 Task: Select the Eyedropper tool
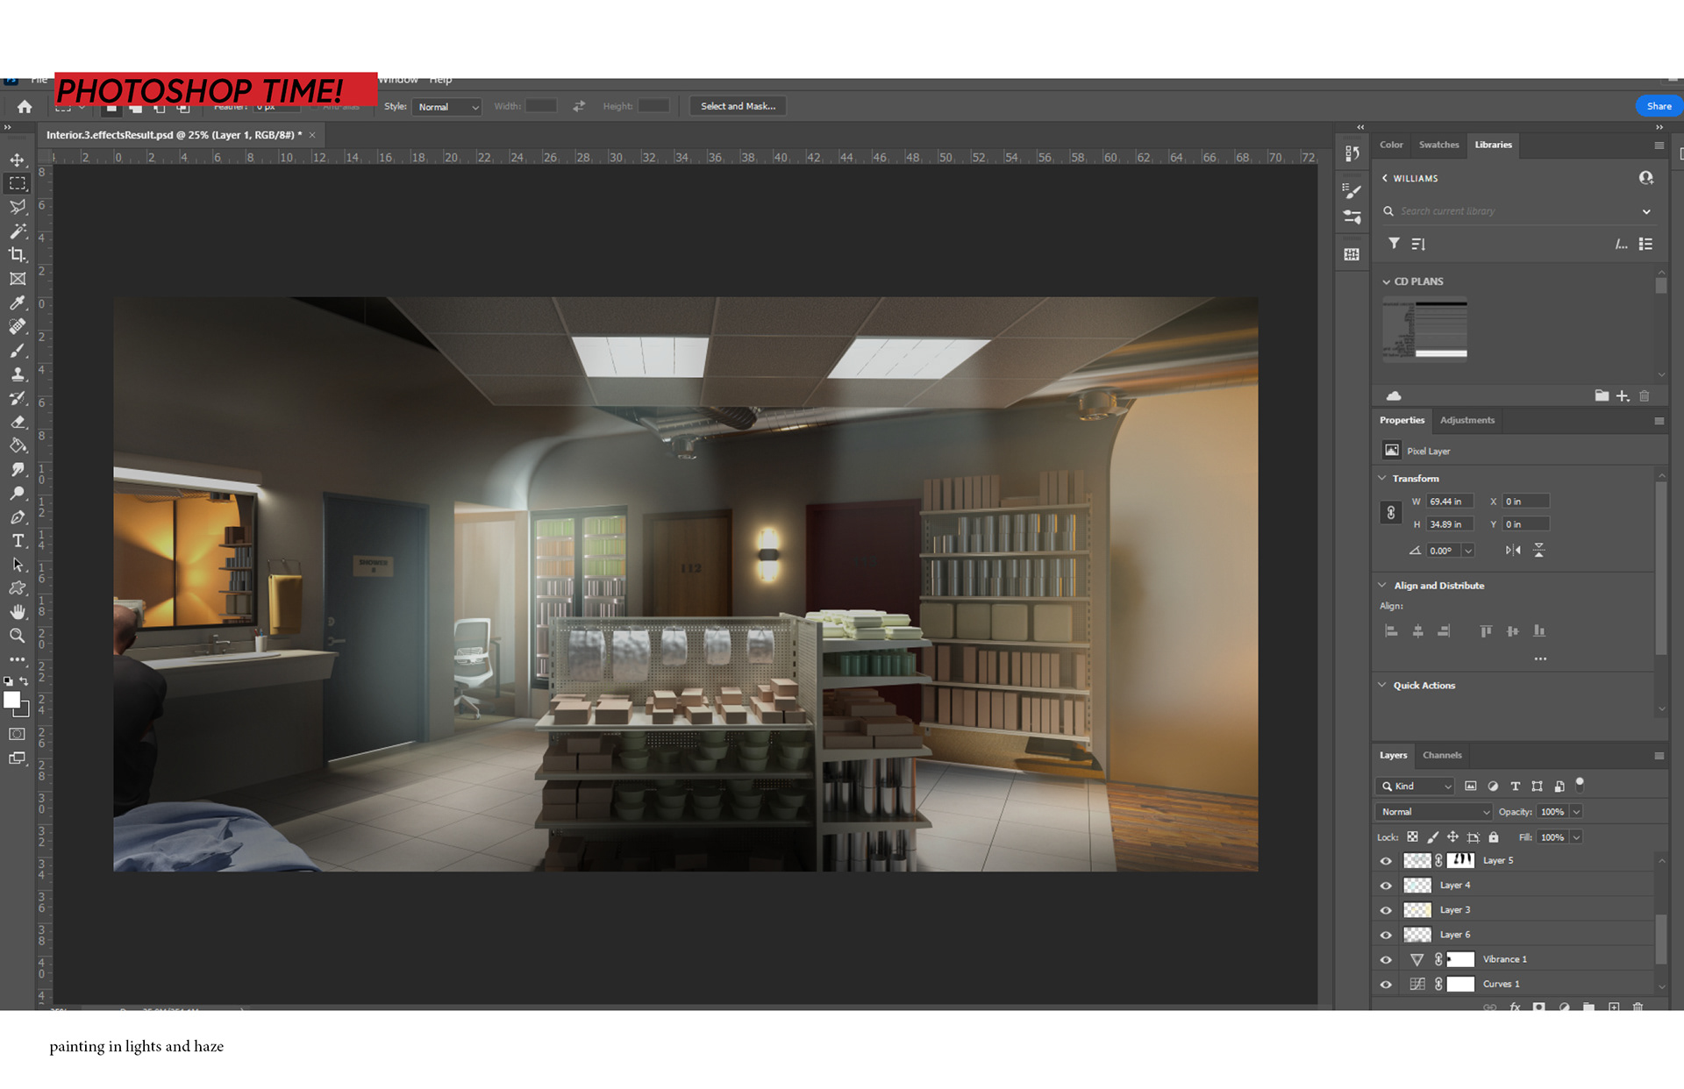point(17,302)
